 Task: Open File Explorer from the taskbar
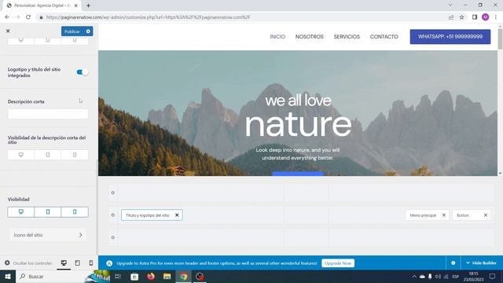[167, 276]
